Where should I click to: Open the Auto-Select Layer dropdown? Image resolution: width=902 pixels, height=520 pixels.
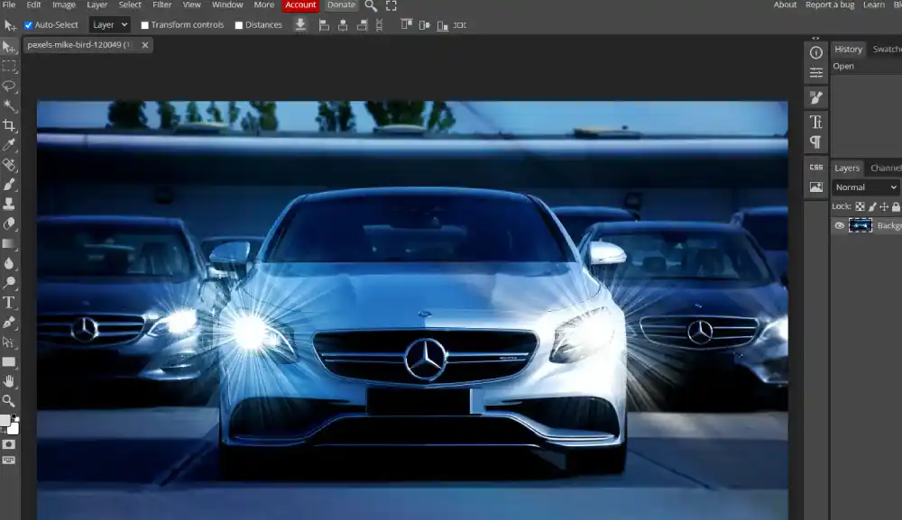(x=109, y=25)
